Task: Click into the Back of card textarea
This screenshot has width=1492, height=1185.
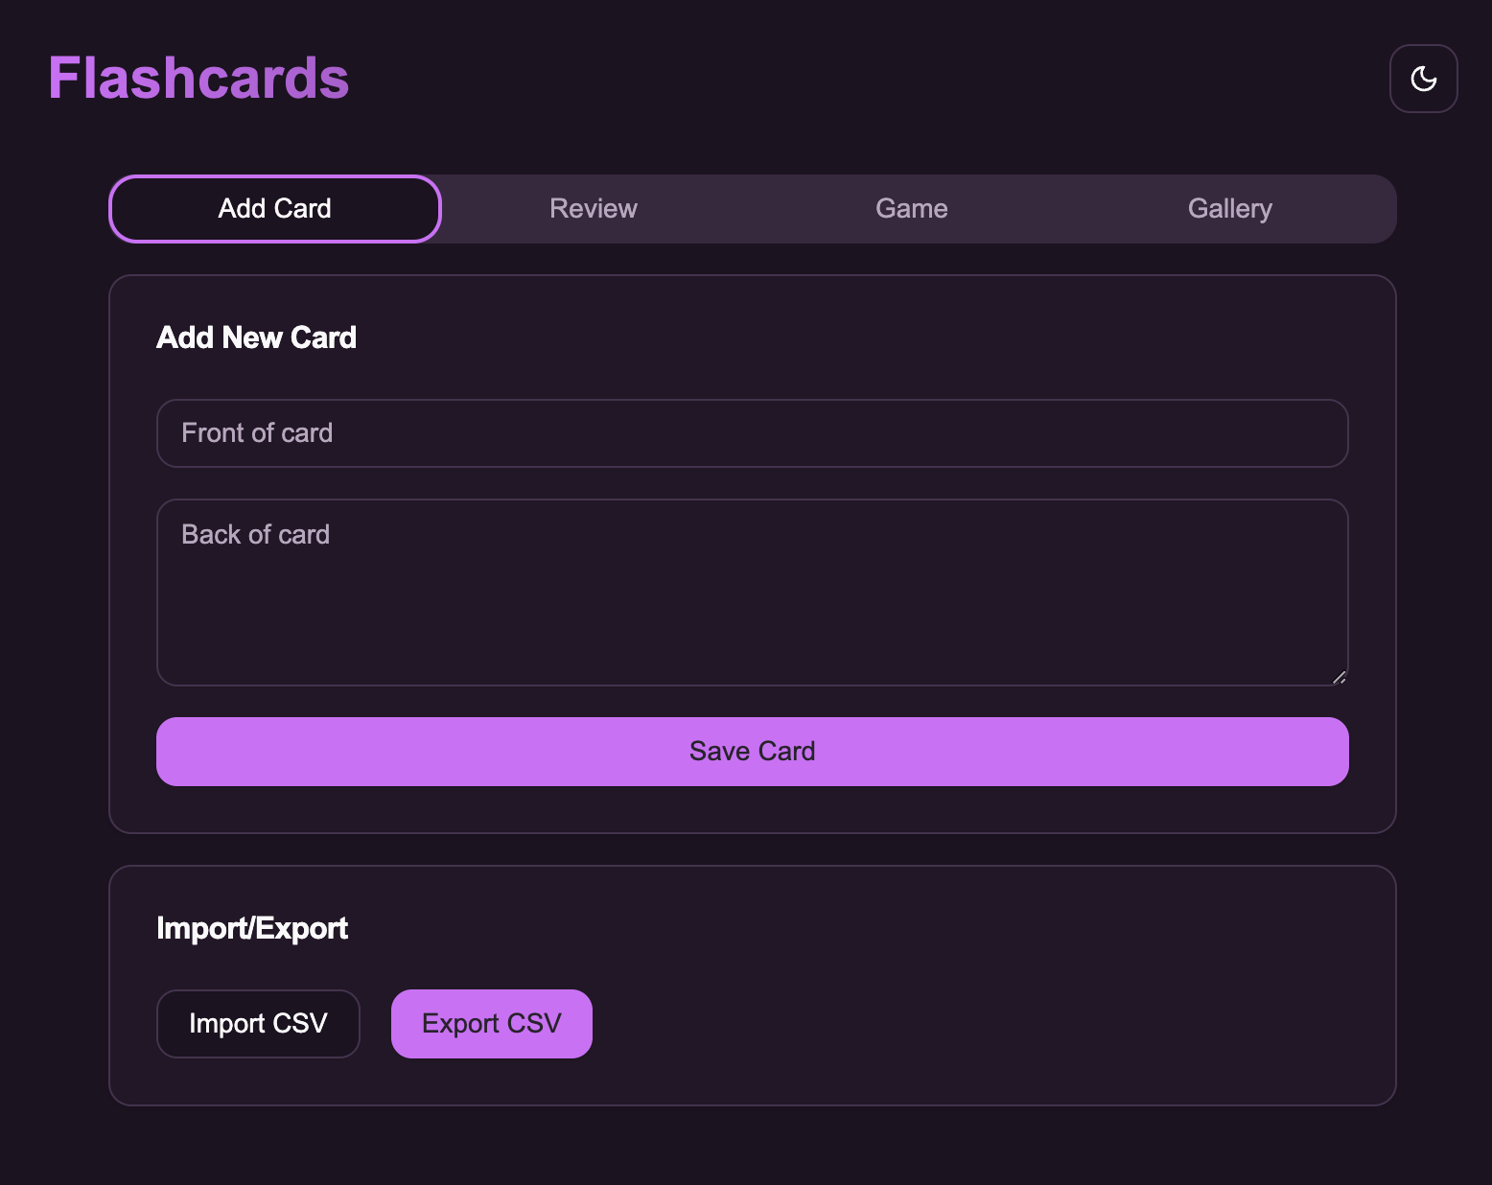Action: 752,592
